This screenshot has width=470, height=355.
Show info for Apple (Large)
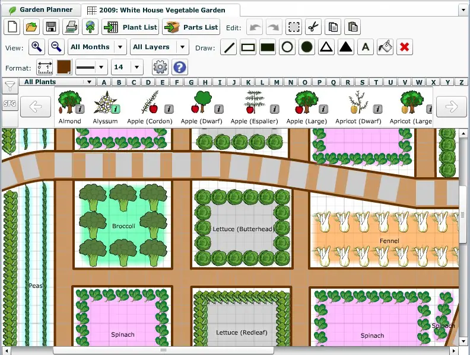click(323, 109)
